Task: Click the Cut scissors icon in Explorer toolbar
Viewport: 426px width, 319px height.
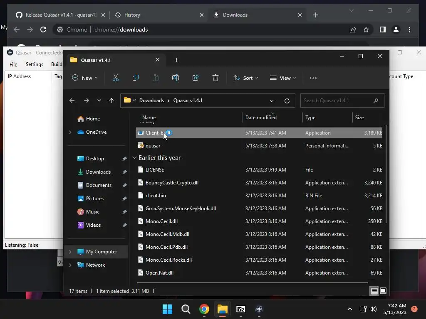Action: [116, 78]
